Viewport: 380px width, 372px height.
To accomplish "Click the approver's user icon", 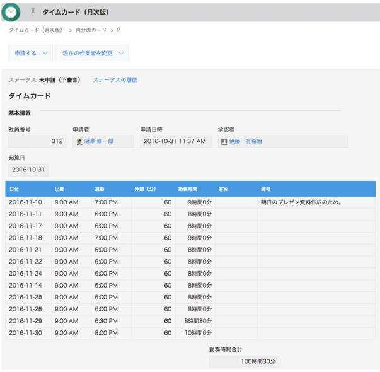I will click(224, 142).
